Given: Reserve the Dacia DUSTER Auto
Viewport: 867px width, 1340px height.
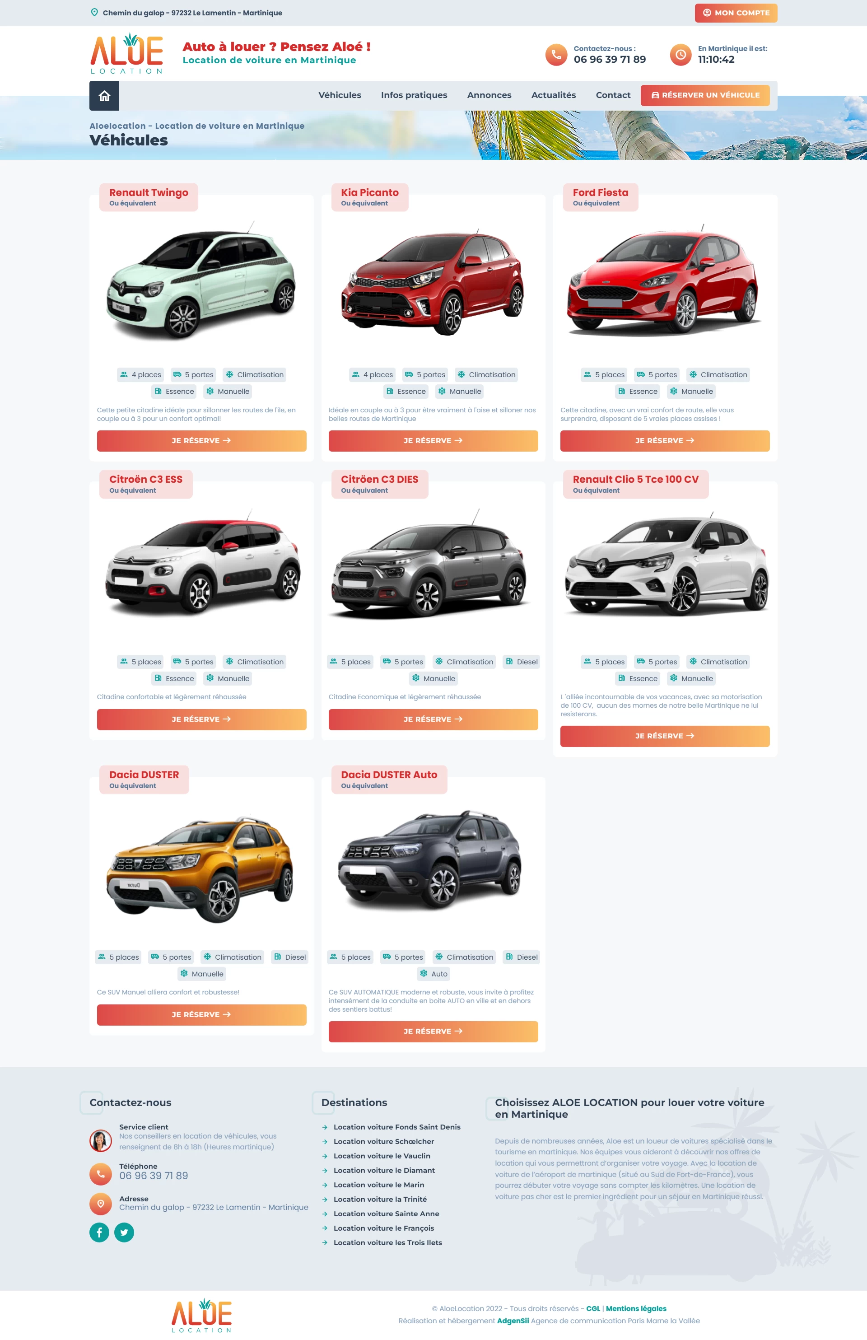Looking at the screenshot, I should point(433,1032).
